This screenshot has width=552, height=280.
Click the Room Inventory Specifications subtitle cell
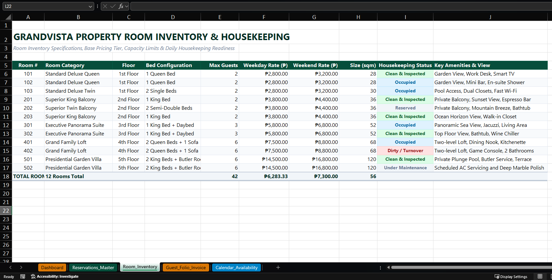[x=124, y=48]
